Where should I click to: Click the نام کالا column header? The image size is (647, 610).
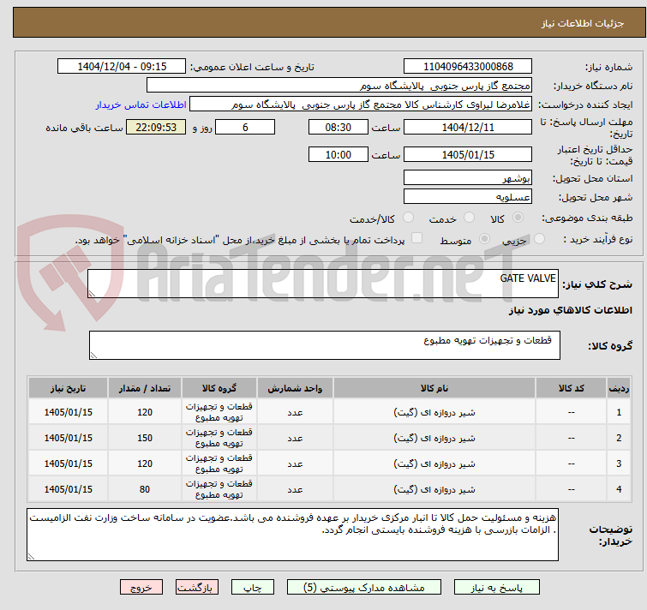434,388
